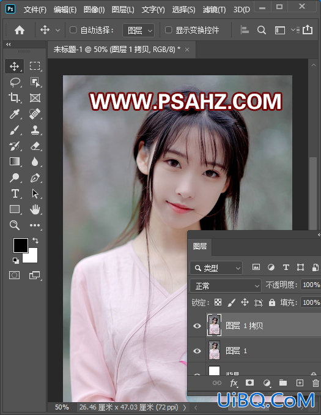Add a layer mask
321x415 pixels.
[x=249, y=383]
